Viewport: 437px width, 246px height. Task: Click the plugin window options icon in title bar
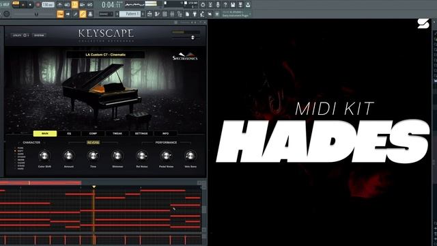pyautogui.click(x=176, y=23)
